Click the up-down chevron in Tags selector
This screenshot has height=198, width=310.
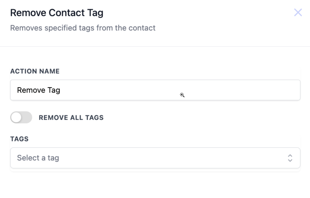tap(290, 158)
